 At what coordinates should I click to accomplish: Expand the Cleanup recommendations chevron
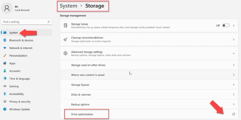(234, 39)
